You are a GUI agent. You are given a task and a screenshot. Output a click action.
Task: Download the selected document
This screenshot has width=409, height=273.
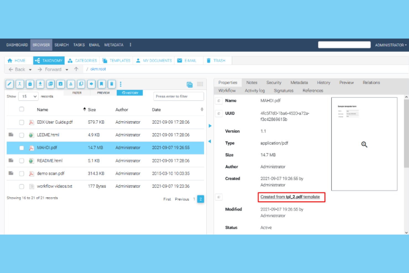(40, 84)
